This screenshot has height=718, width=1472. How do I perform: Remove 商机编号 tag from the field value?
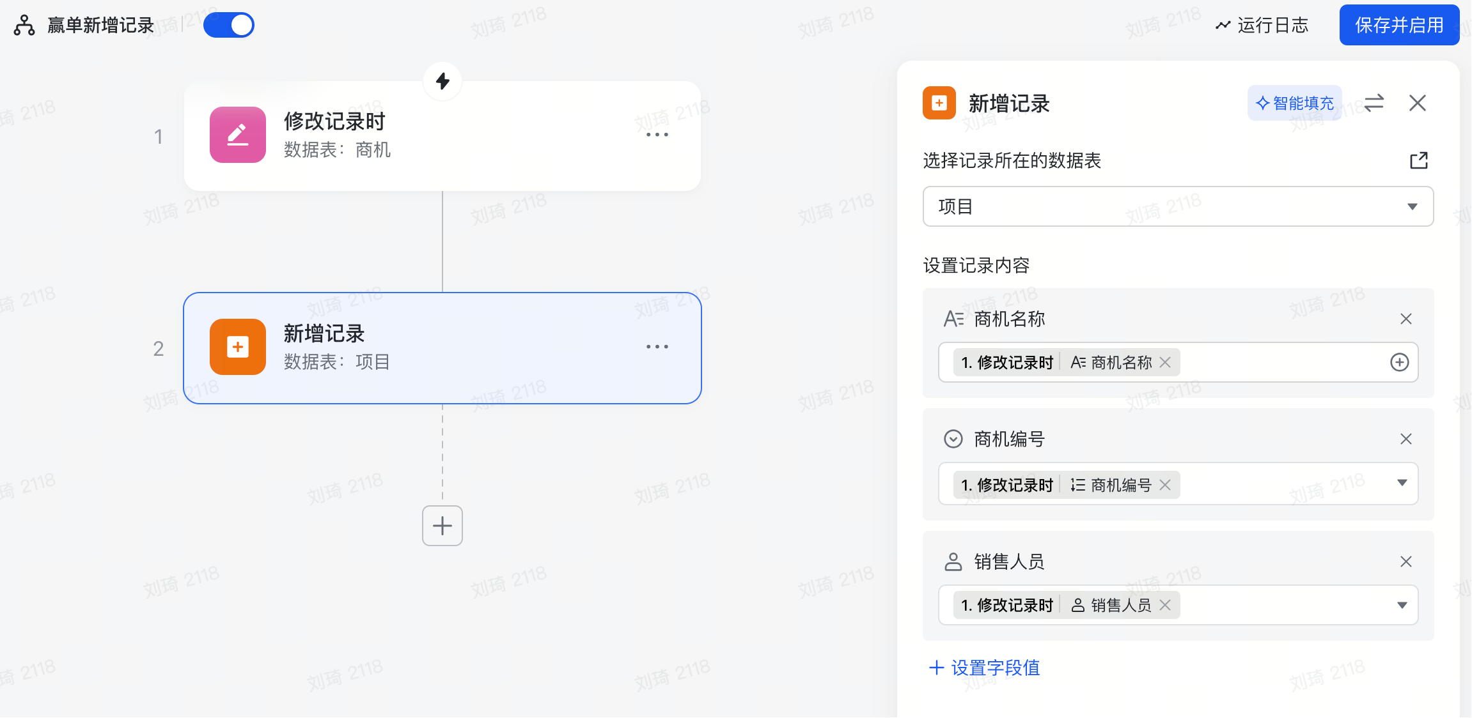tap(1165, 485)
